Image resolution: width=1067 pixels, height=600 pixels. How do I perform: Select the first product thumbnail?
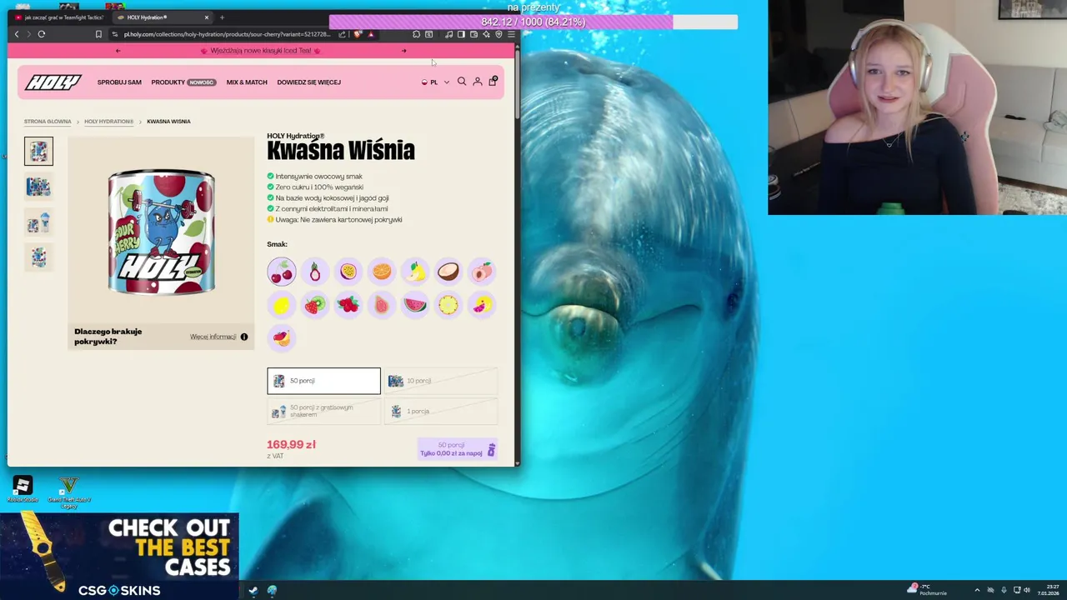(38, 151)
